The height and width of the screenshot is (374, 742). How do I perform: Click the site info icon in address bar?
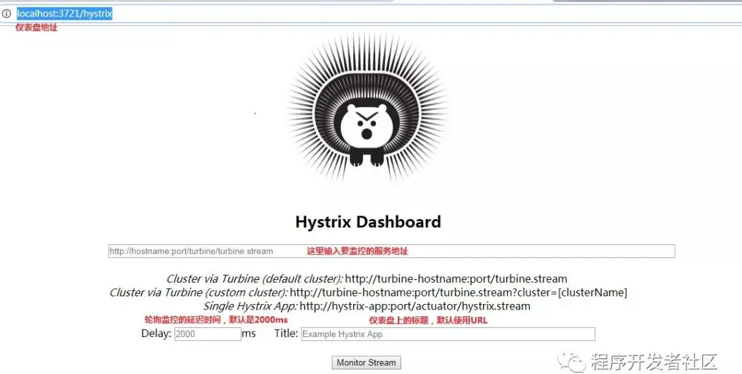pos(6,14)
